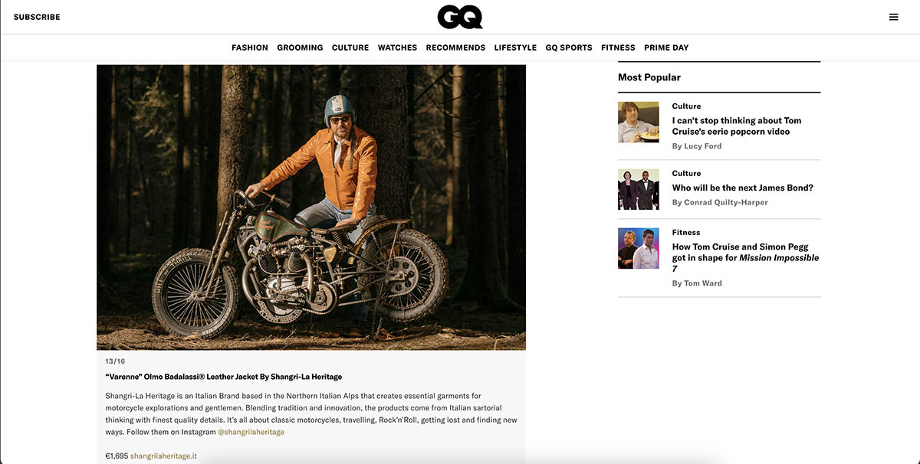Navigate to LIFESTYLE

coord(515,47)
